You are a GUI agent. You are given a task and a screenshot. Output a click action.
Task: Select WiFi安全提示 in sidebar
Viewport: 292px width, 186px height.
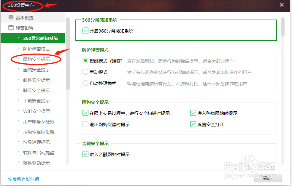tap(37, 111)
